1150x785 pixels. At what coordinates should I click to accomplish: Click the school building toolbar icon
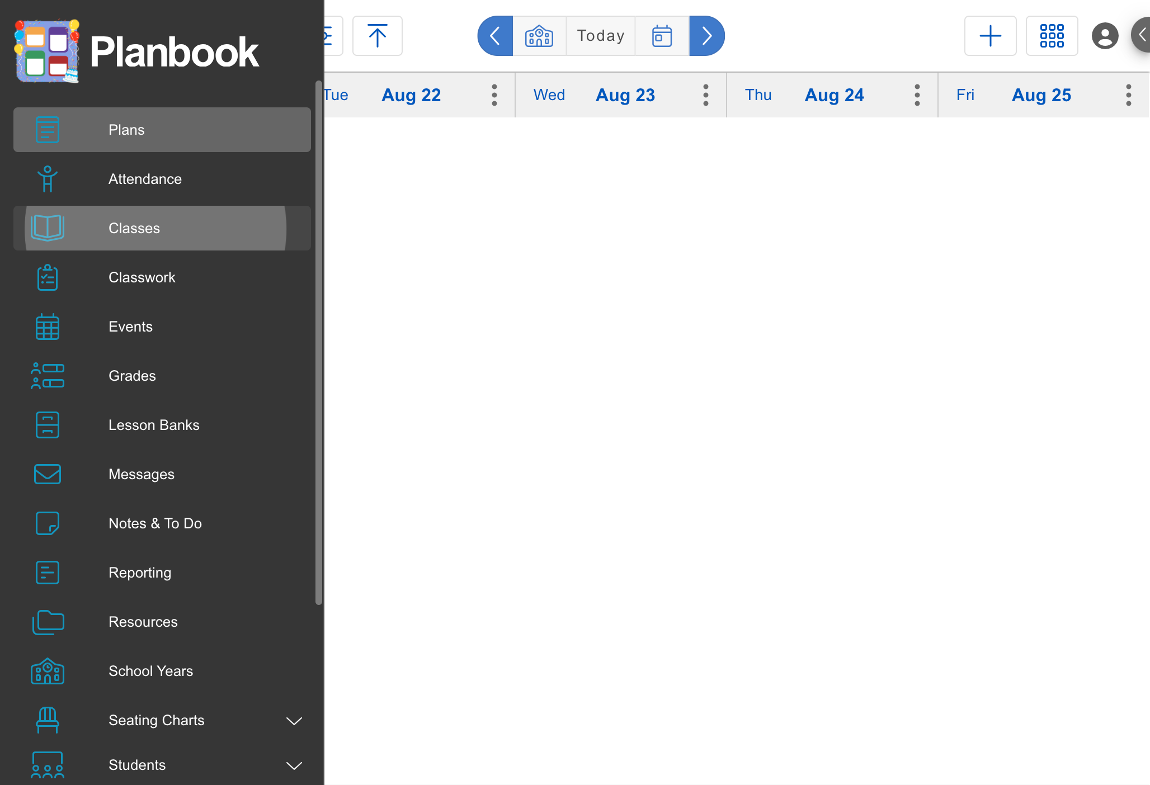pyautogui.click(x=539, y=36)
